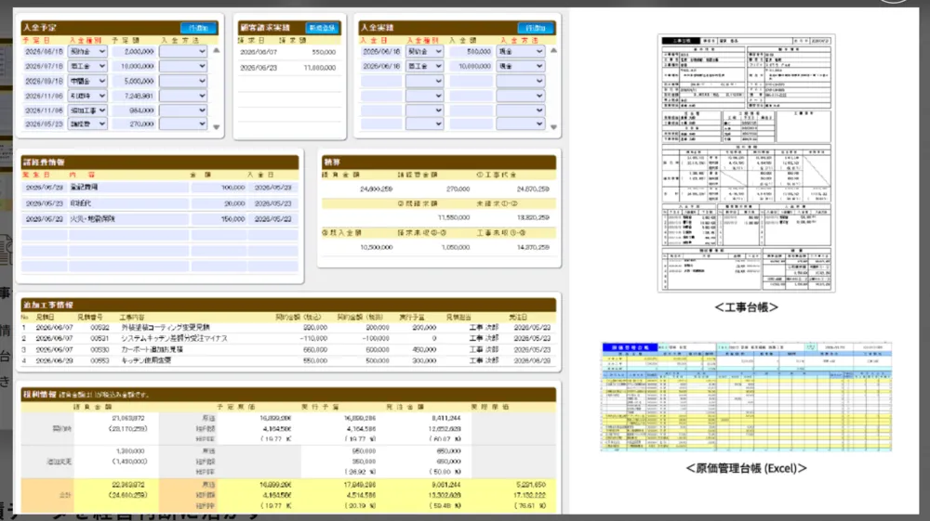Click 契約時 row label in 粗利情報
This screenshot has width=930, height=521.
(61, 429)
